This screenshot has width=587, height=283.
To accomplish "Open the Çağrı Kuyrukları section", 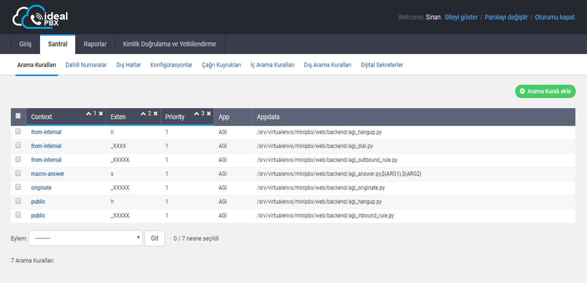I will (221, 65).
